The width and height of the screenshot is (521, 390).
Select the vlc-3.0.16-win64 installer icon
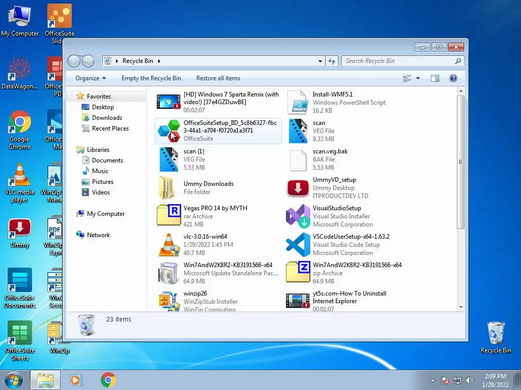click(x=169, y=245)
